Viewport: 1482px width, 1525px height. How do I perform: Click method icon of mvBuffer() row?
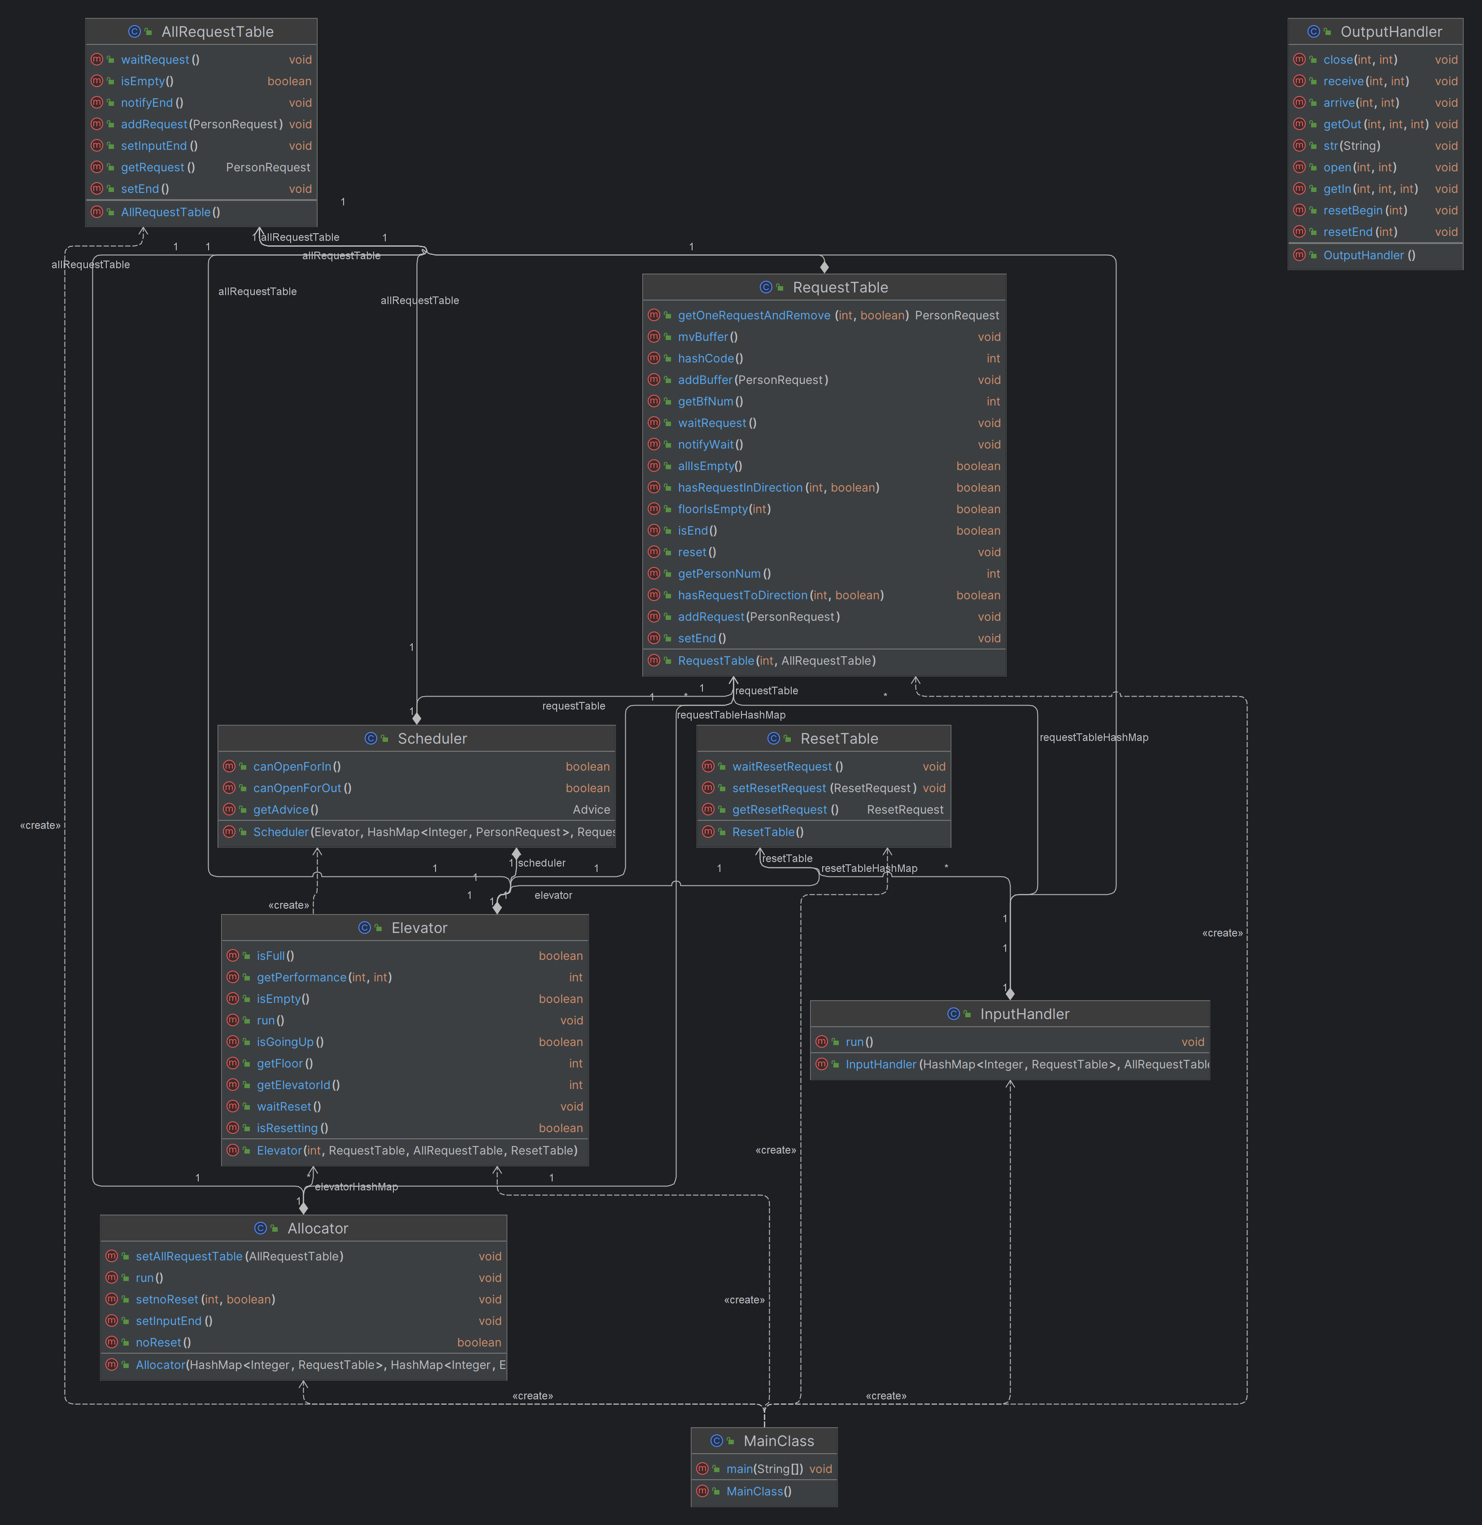tap(654, 336)
